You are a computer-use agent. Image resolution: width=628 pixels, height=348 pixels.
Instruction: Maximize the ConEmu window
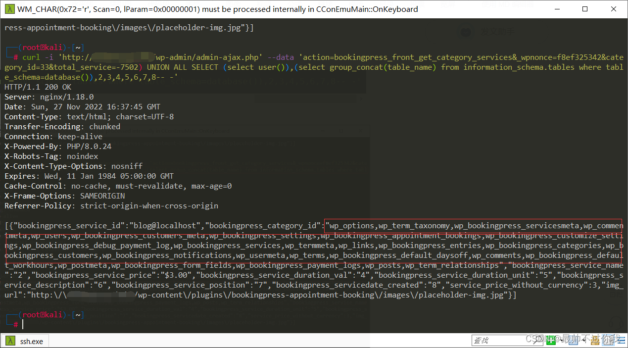[585, 9]
